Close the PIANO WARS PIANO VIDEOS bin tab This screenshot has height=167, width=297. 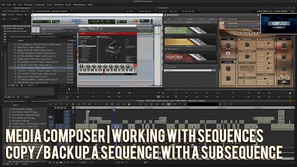[34, 37]
